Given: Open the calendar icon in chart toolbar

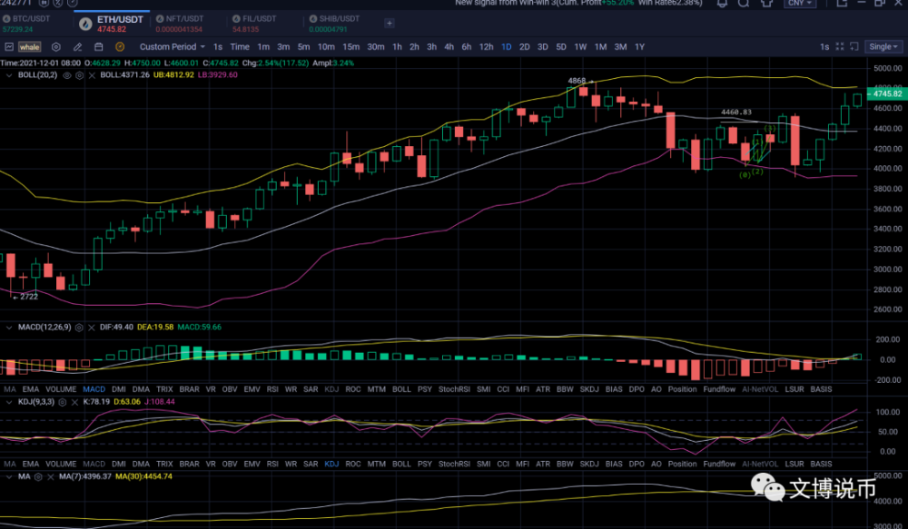Looking at the screenshot, I should (x=98, y=47).
